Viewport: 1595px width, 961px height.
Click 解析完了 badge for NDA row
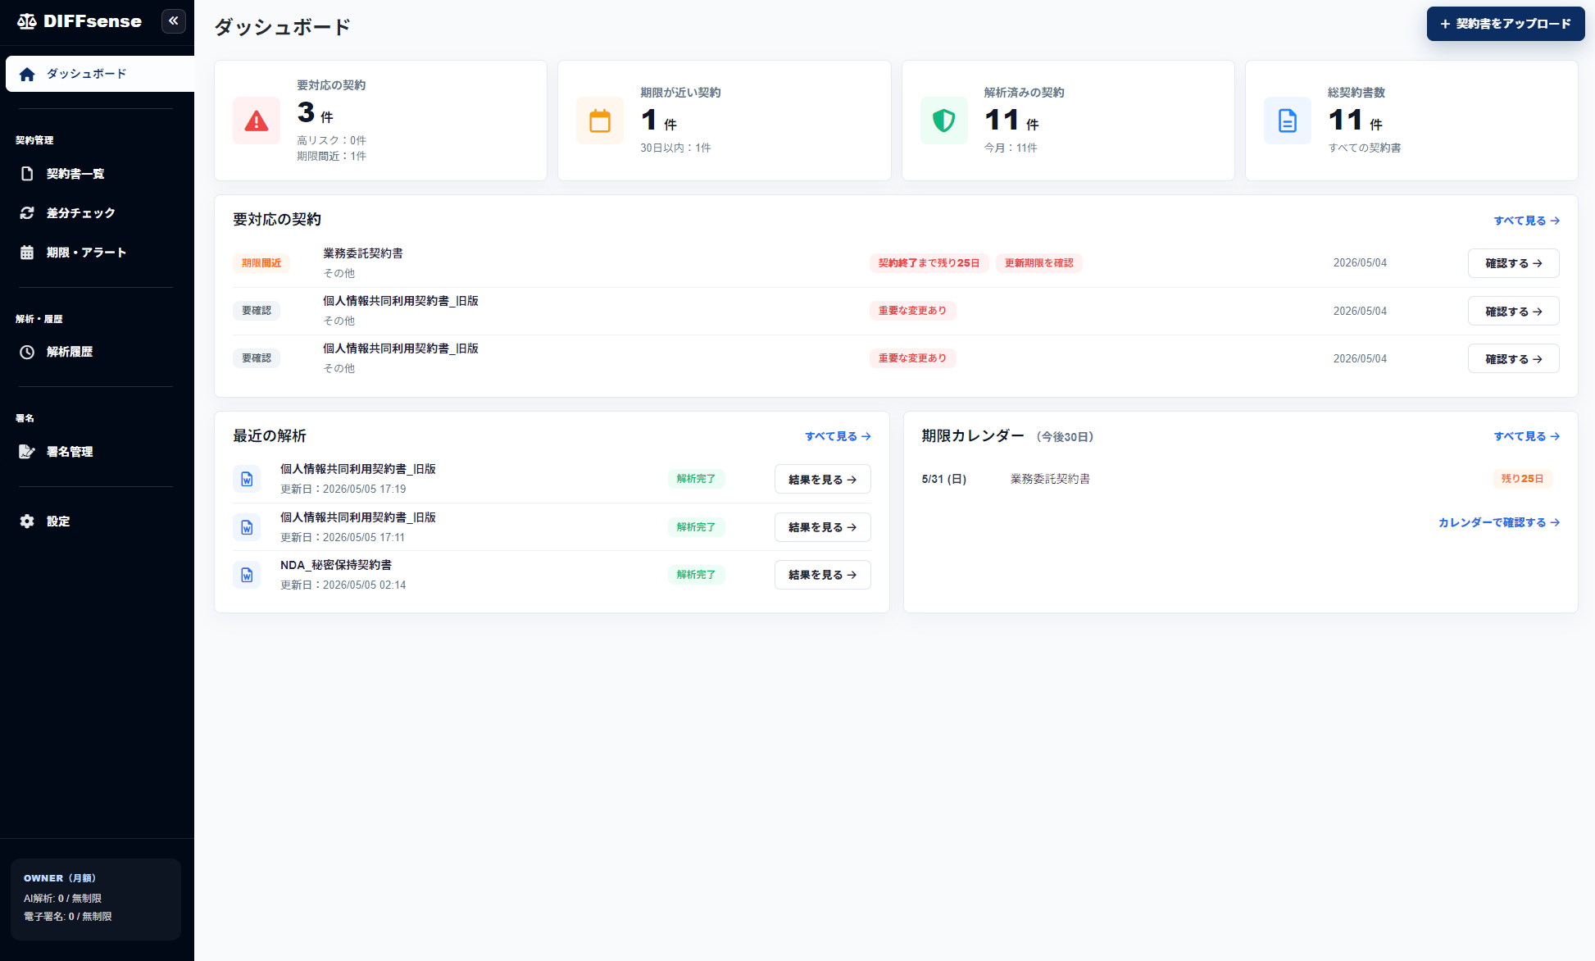[696, 575]
